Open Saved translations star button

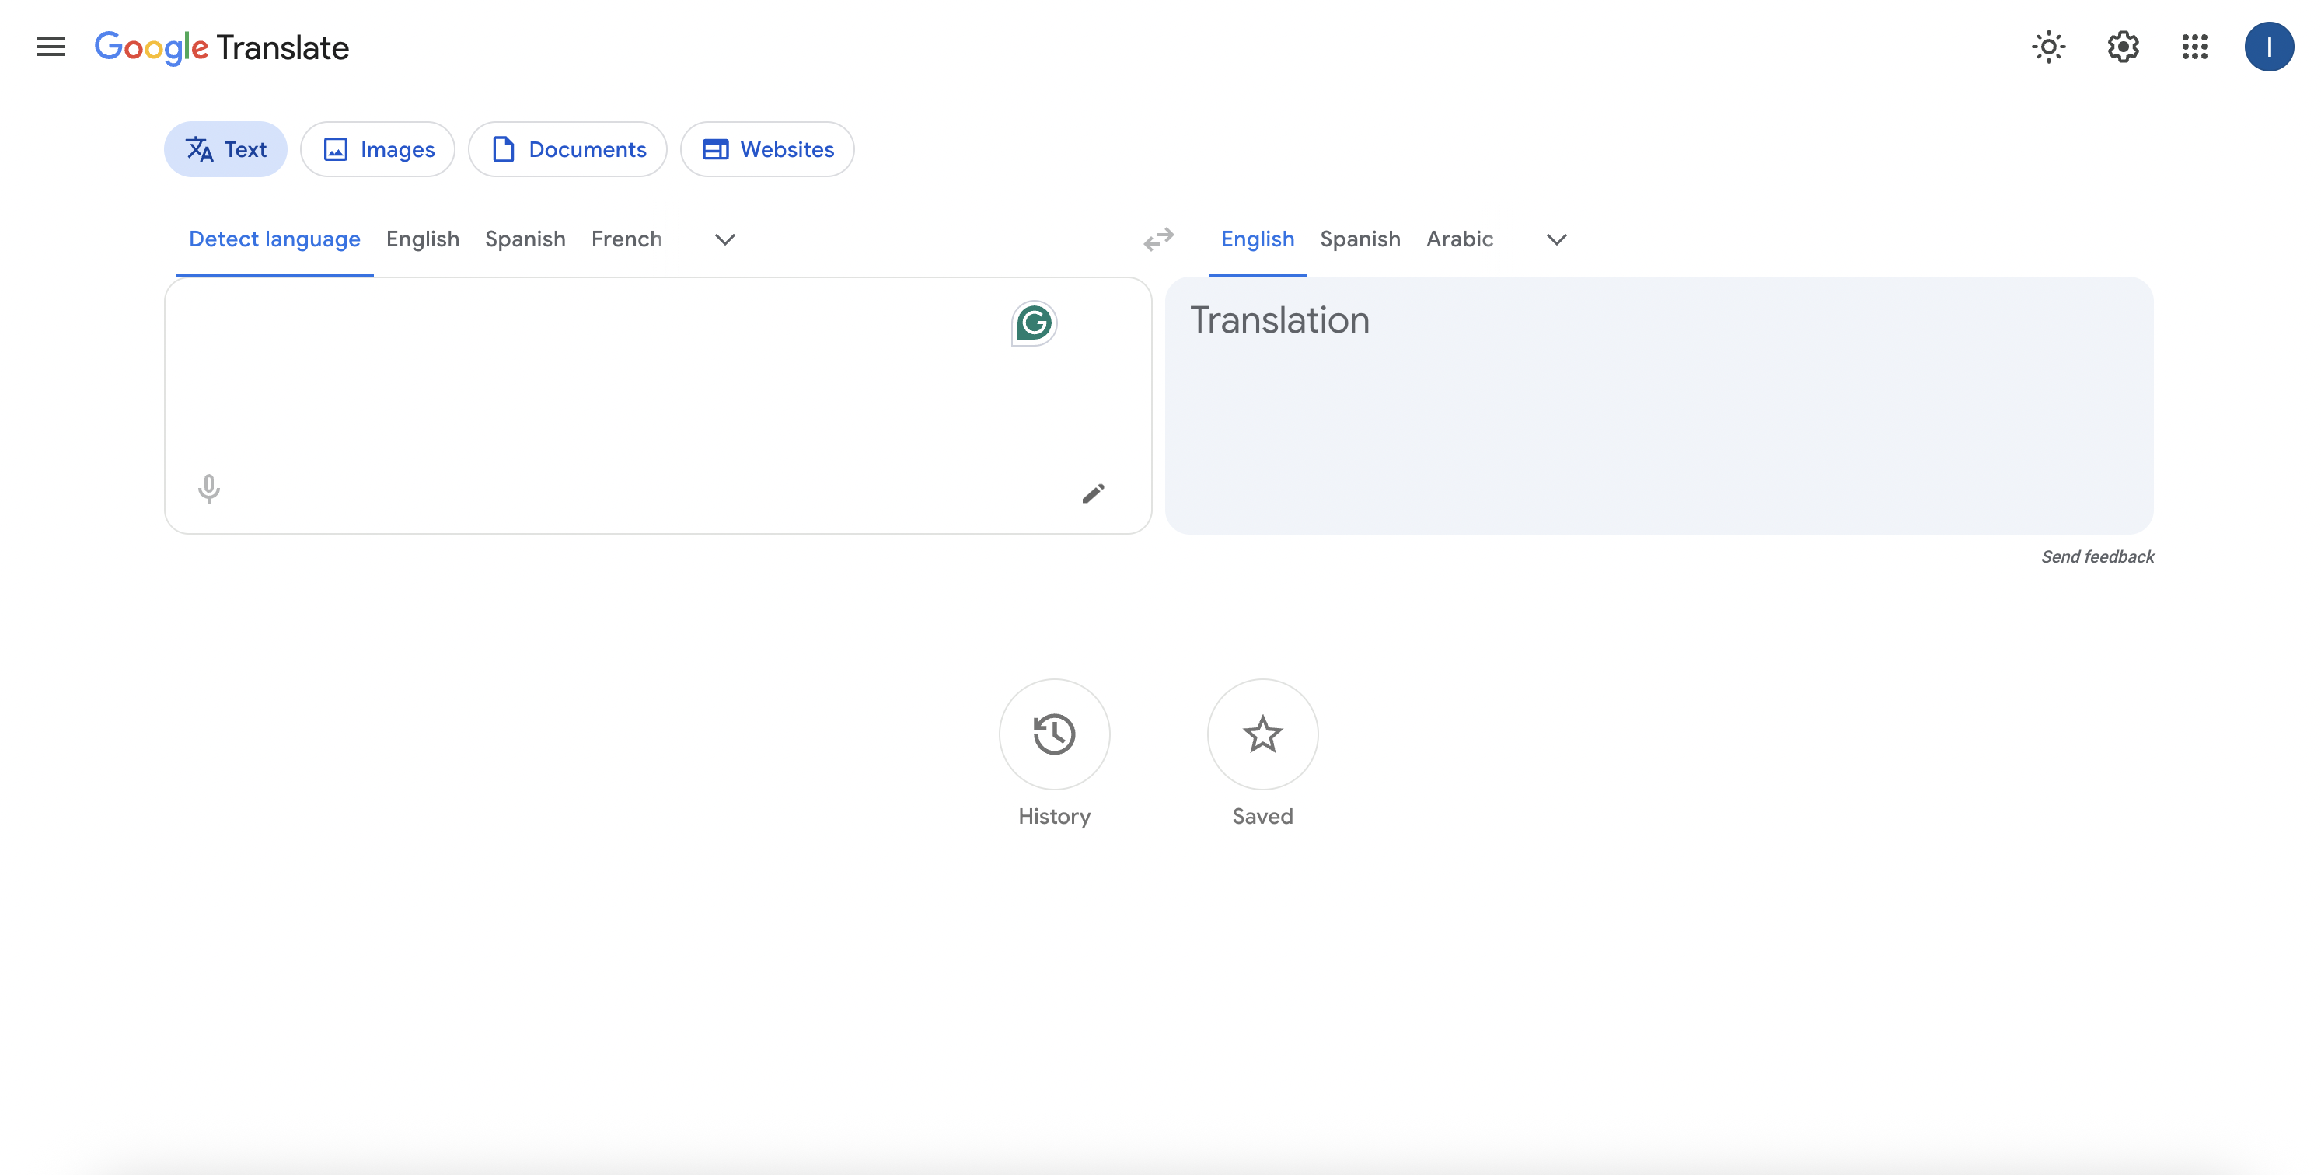(x=1262, y=734)
